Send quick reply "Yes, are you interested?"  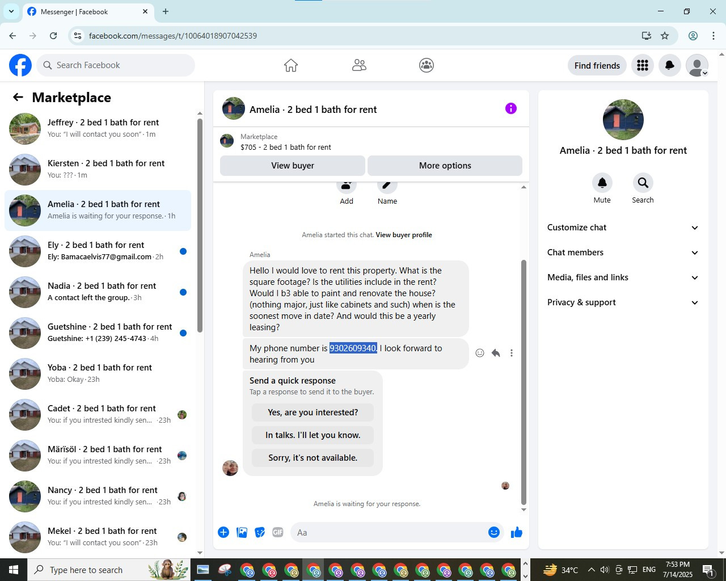(313, 412)
